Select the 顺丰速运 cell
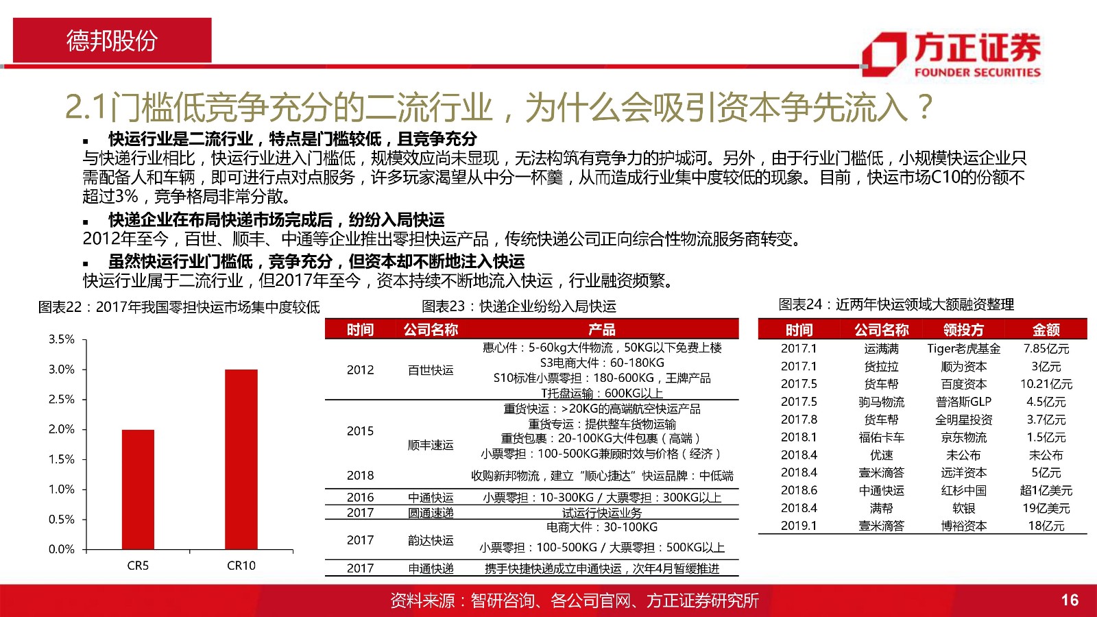This screenshot has width=1097, height=617. point(431,445)
